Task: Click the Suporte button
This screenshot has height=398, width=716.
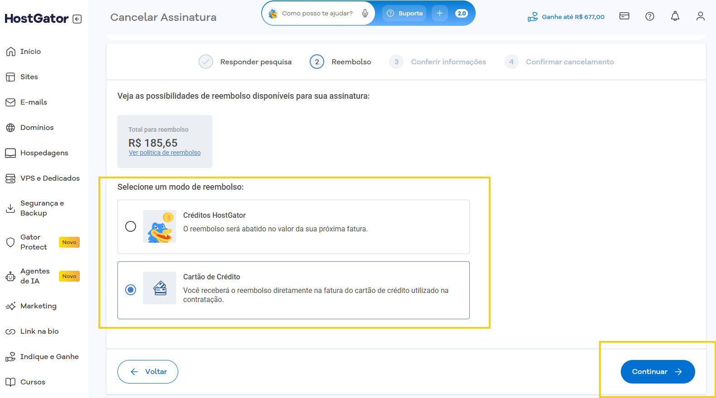Action: (x=404, y=13)
